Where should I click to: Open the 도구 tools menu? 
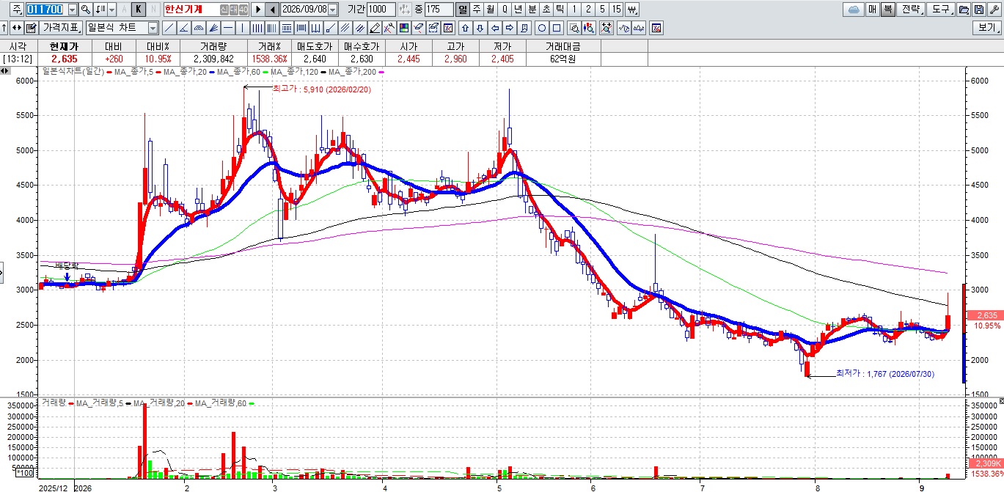pos(940,10)
